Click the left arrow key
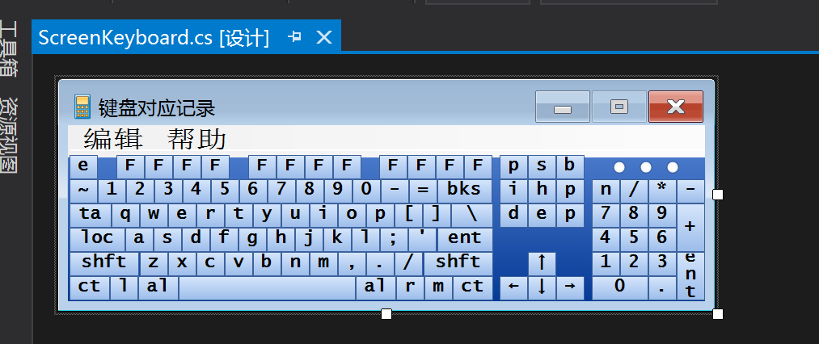The height and width of the screenshot is (344, 819). (513, 288)
